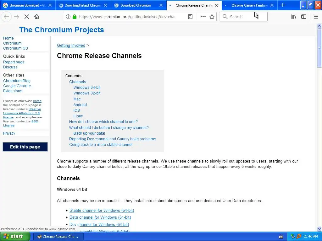Show site information icon in address bar
Viewport: 322px width, 241px height.
68,17
